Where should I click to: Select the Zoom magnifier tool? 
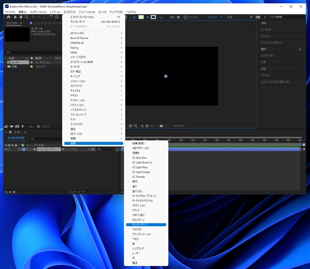(26, 17)
